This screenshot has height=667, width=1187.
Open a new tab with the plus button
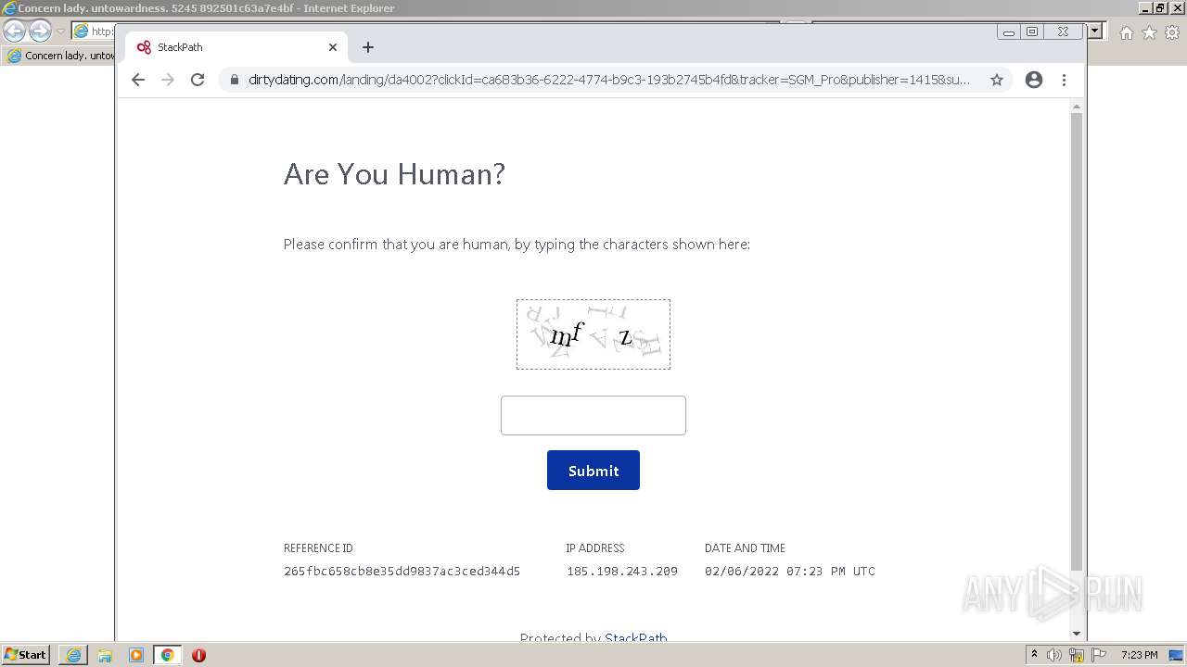(368, 47)
